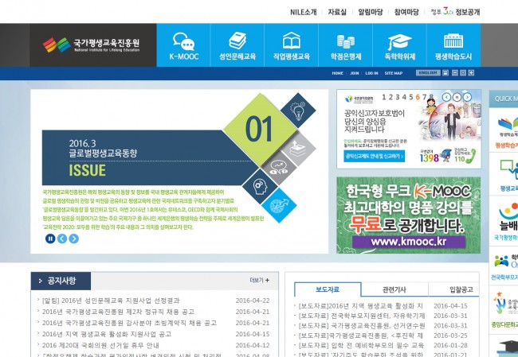Click the LOG IN link

[x=371, y=73]
